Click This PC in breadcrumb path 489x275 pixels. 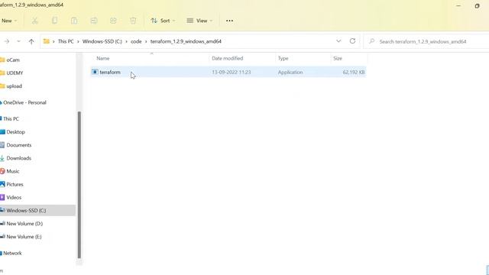pyautogui.click(x=66, y=41)
